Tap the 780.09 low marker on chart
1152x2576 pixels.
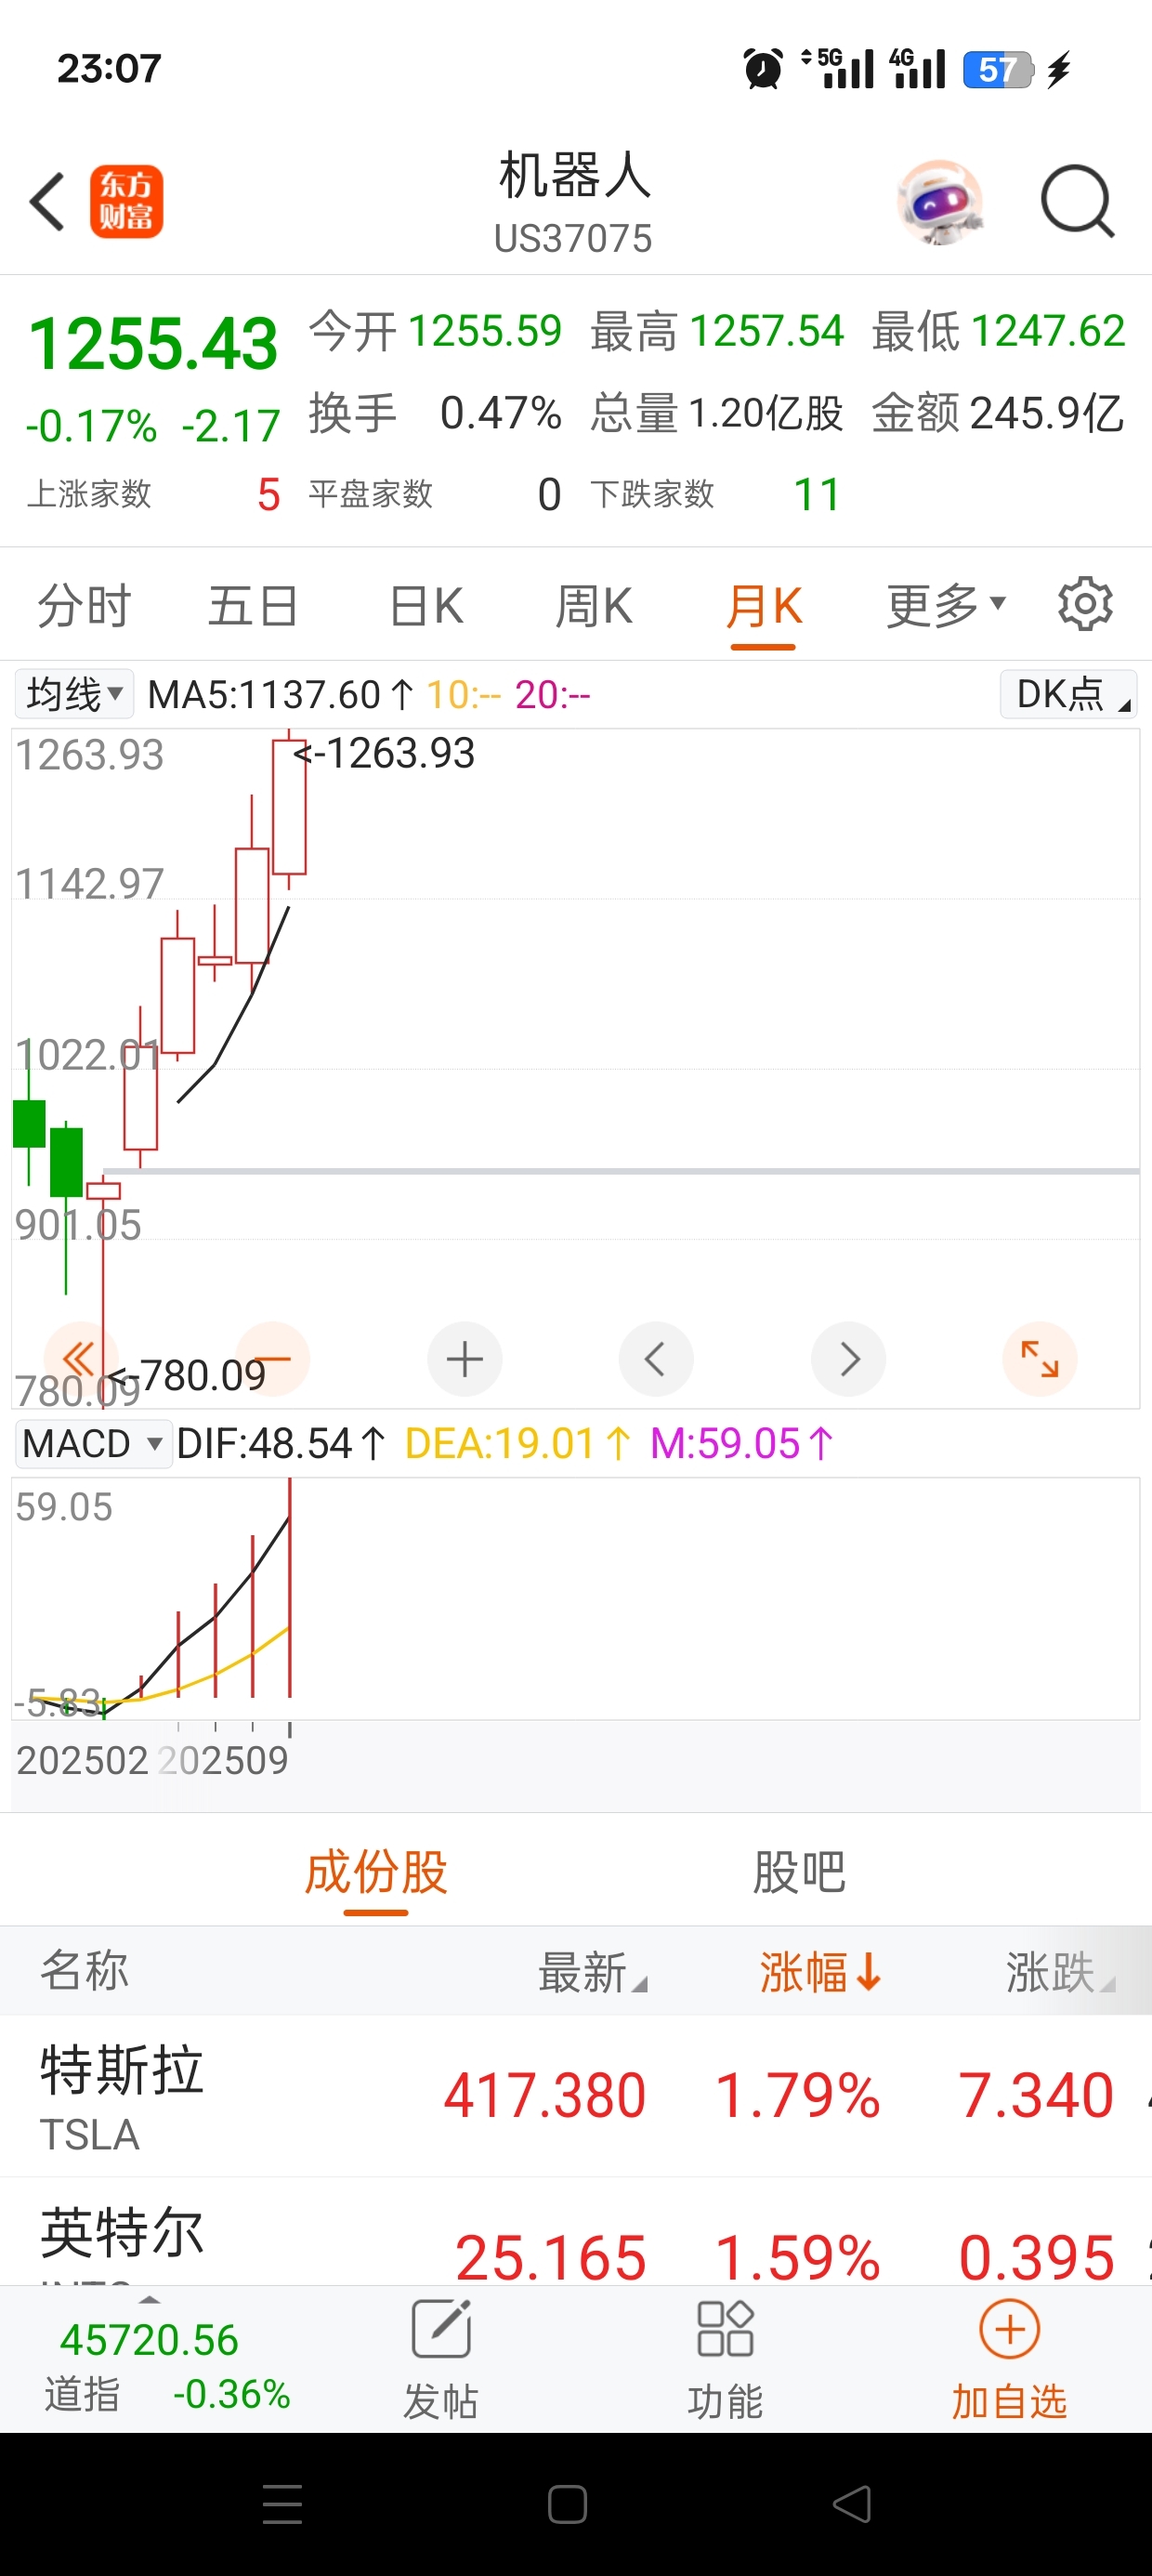(186, 1376)
